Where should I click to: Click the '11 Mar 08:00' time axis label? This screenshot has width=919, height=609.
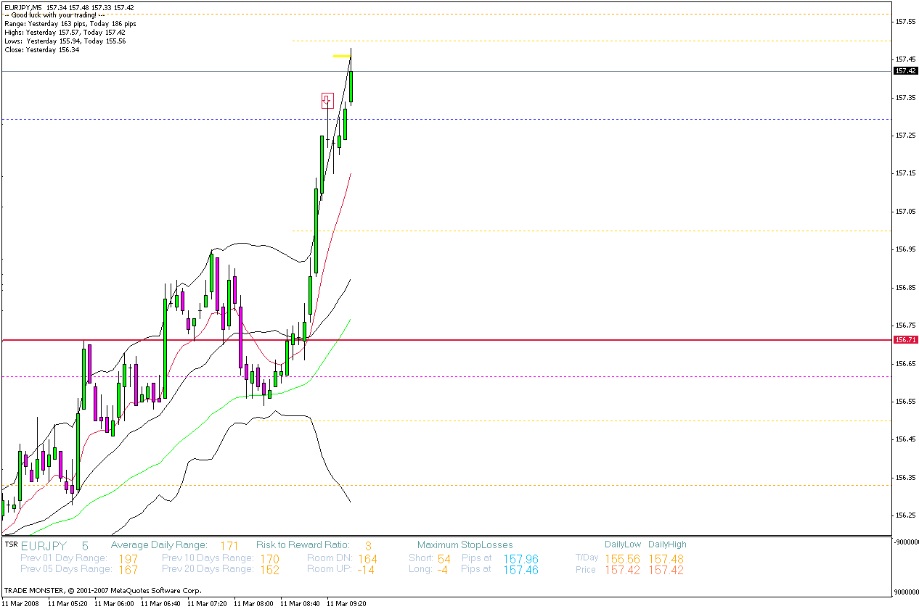pos(254,602)
